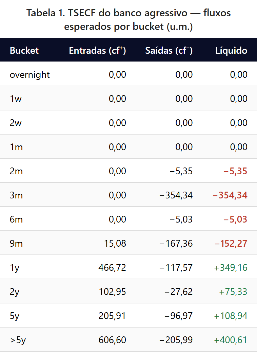Viewport: 257px width, 352px height.
Task: Click the 2y outflow value −27,62
Action: (179, 292)
